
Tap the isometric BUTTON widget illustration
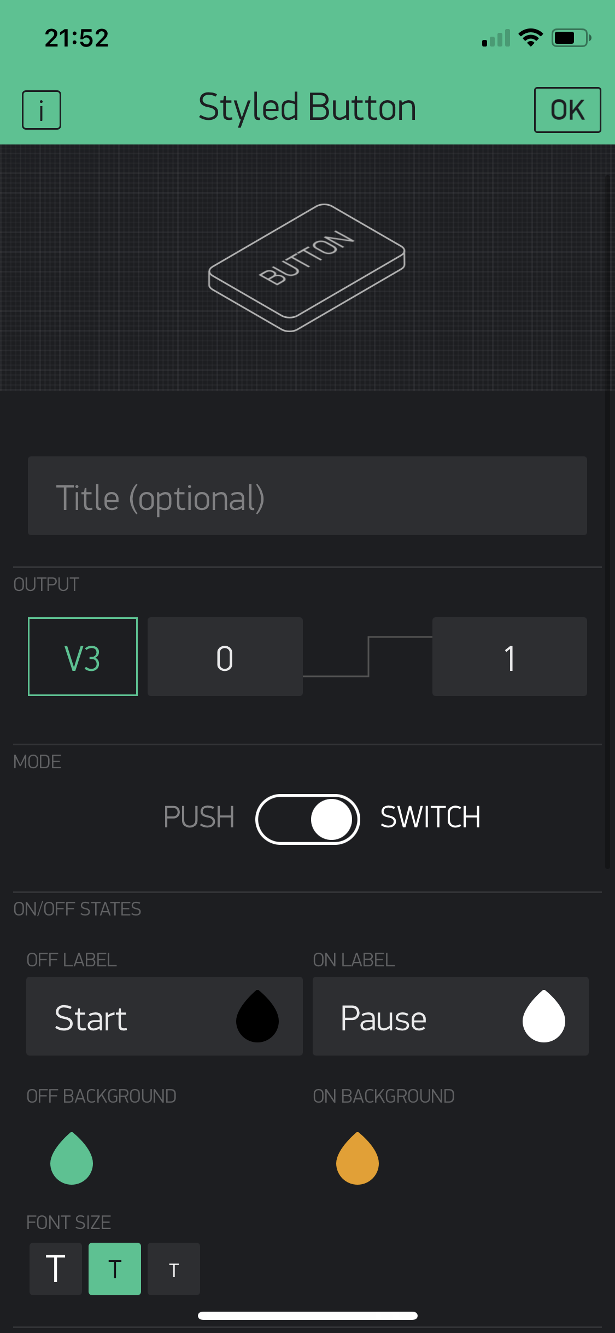coord(307,268)
